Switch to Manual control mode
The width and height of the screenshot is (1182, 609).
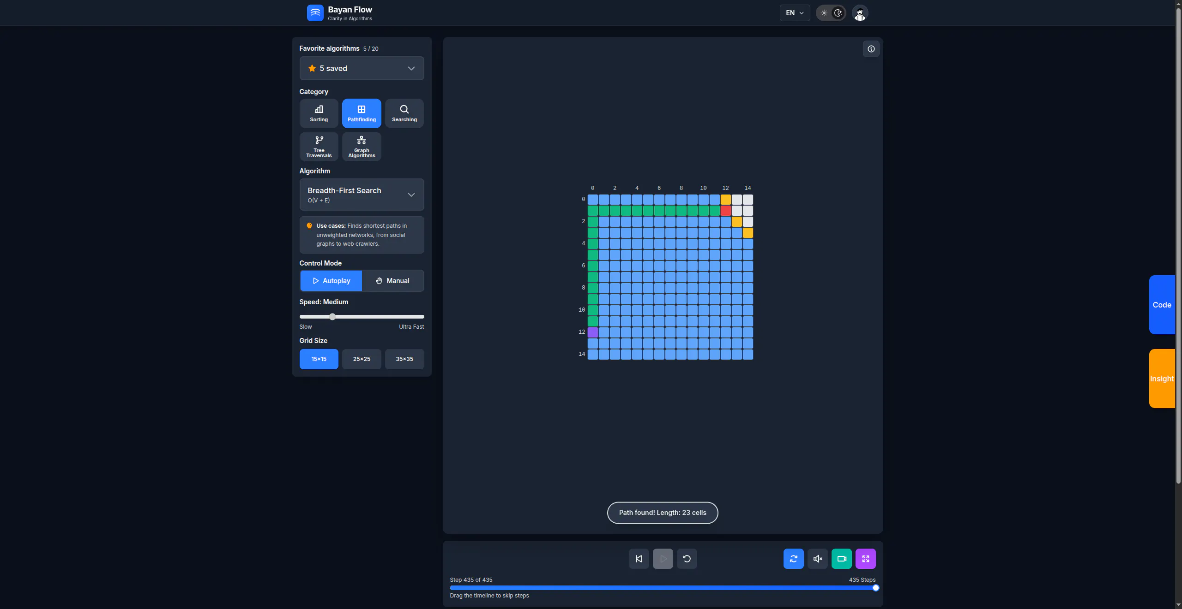tap(392, 281)
